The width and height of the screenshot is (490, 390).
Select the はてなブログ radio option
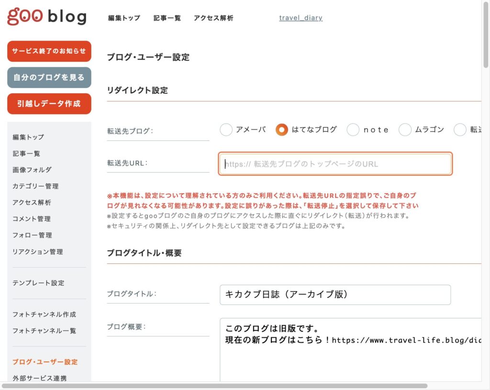(282, 130)
